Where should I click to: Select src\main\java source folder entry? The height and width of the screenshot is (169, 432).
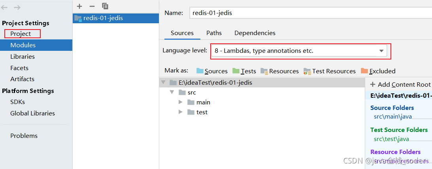[392, 117]
